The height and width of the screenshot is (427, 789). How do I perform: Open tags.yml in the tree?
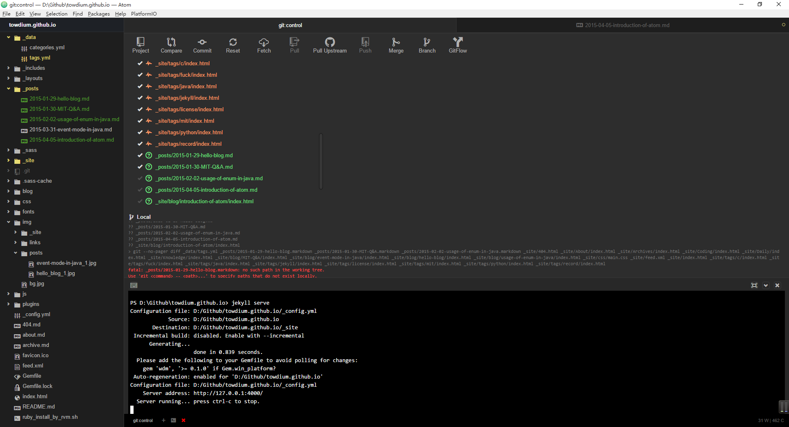tap(39, 58)
